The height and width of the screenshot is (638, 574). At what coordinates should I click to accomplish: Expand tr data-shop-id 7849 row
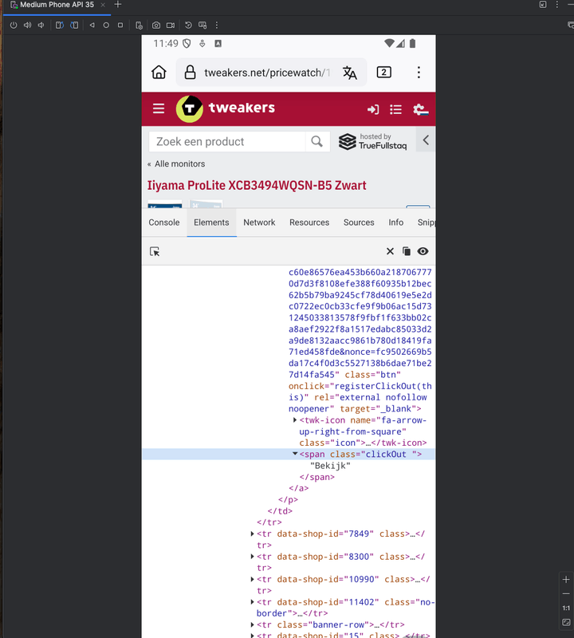point(252,534)
